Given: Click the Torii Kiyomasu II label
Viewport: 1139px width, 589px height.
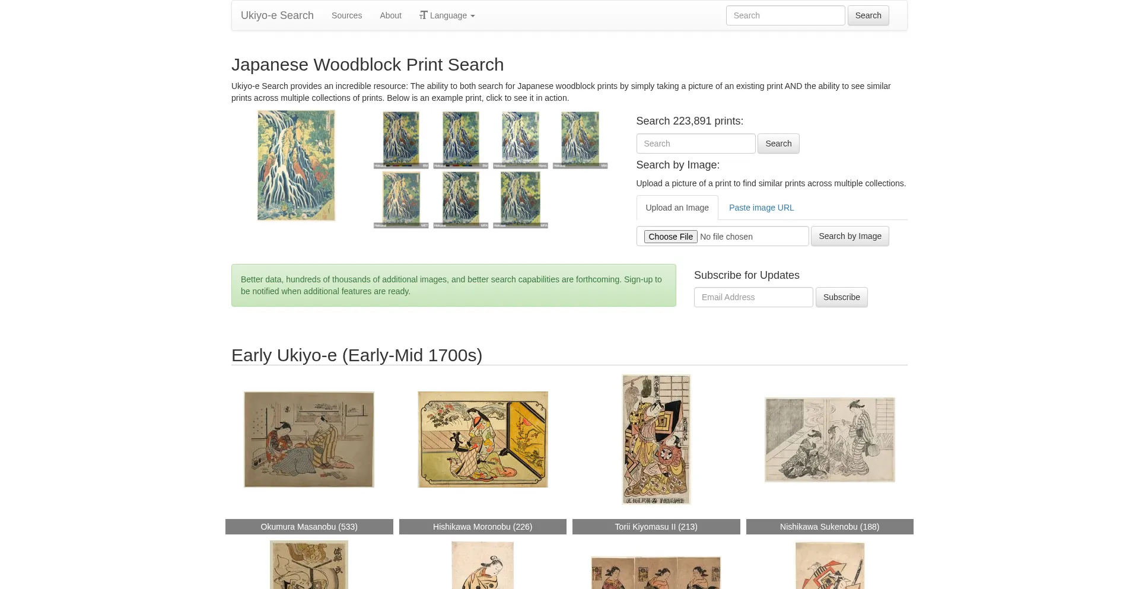Looking at the screenshot, I should click(x=656, y=527).
